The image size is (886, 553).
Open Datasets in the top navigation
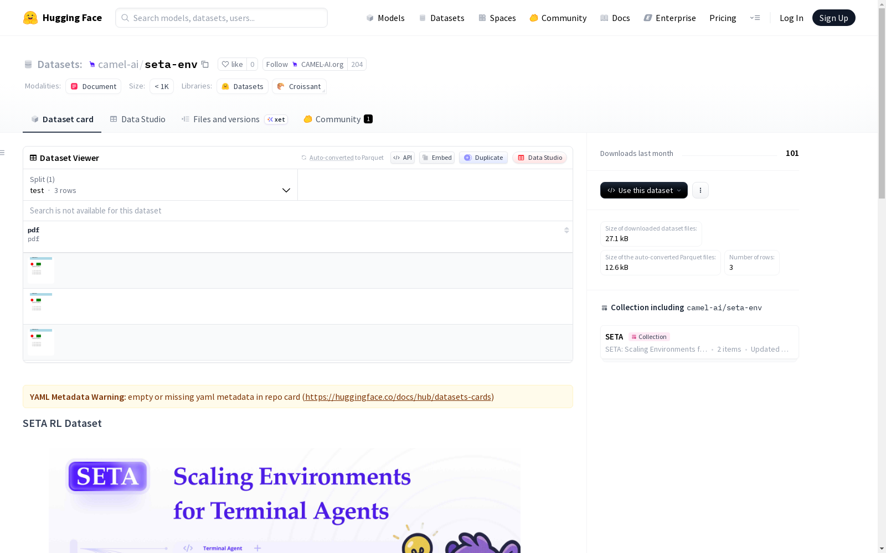point(441,18)
